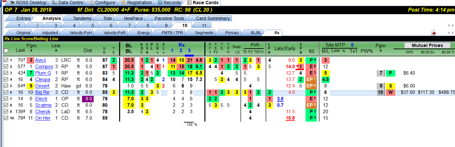Screen dimensions: 455x147
Task: Click the BL BL column header
Action: [x=129, y=48]
